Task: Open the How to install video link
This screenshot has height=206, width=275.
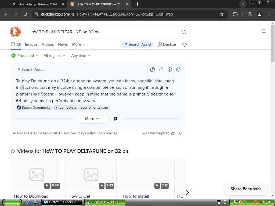Action: (136, 196)
